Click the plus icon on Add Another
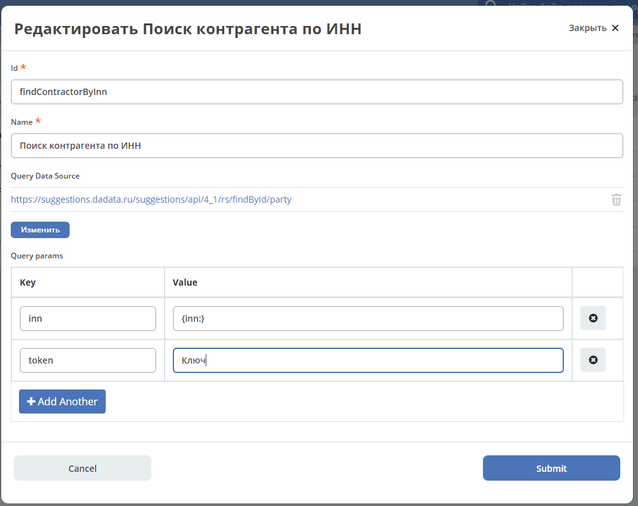This screenshot has height=506, width=638. pyautogui.click(x=31, y=402)
